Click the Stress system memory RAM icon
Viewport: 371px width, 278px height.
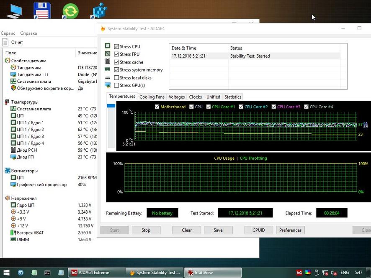108,69
